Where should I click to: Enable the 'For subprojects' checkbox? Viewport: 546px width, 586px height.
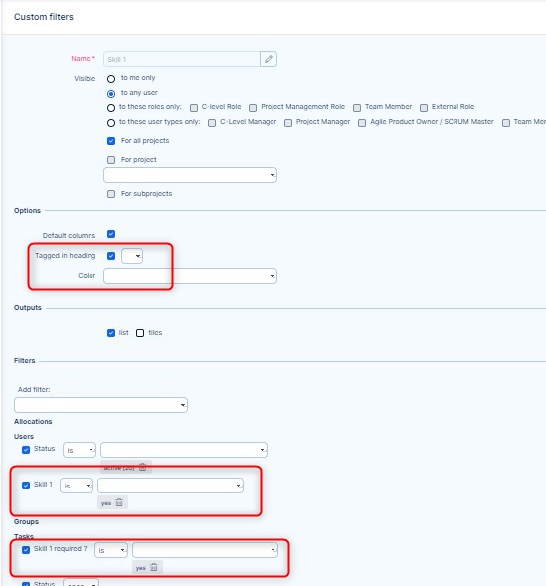(111, 194)
